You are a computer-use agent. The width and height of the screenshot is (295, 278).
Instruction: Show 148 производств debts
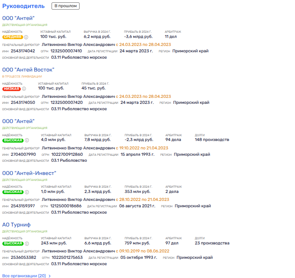pos(211,140)
